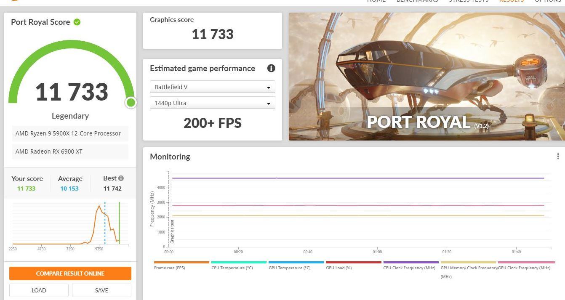Go to the RESULTS tab
Image resolution: width=565 pixels, height=300 pixels.
[x=511, y=1]
